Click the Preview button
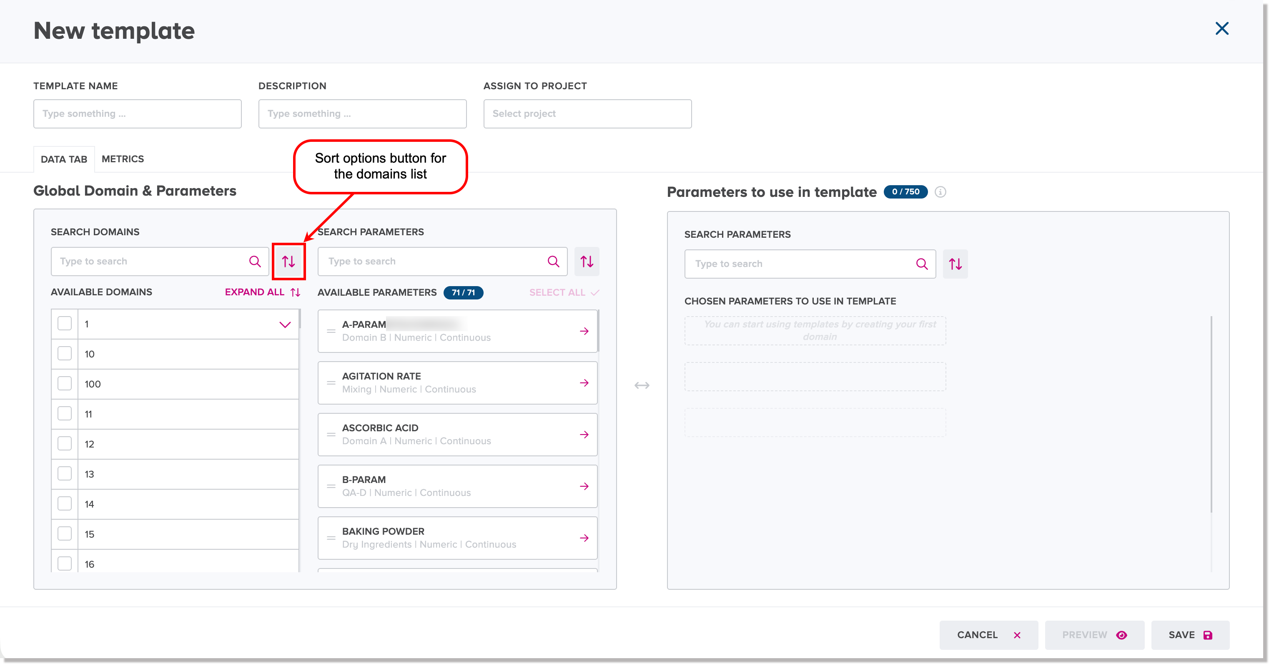The image size is (1269, 664). (1094, 635)
